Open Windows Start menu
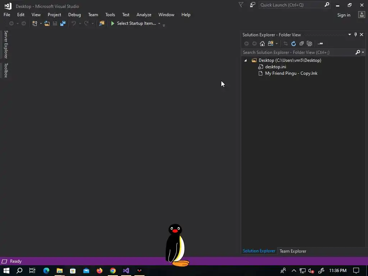 coord(6,271)
